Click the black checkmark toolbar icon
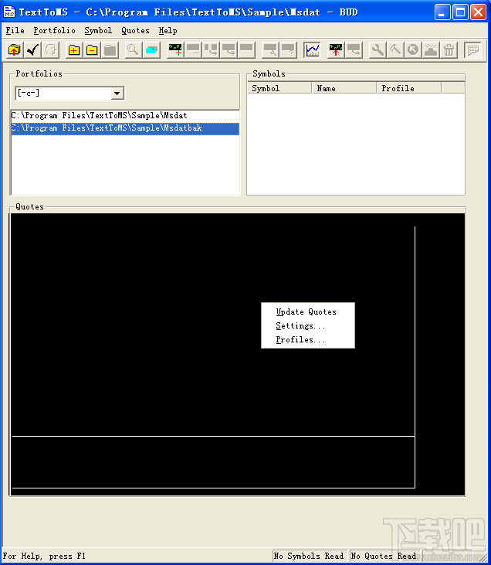This screenshot has width=491, height=565. click(x=32, y=50)
